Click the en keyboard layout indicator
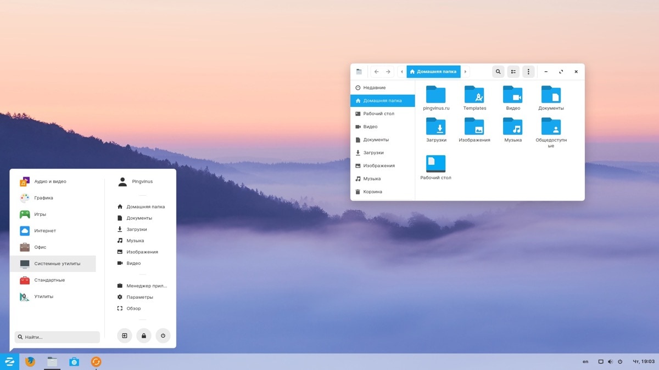 (585, 362)
